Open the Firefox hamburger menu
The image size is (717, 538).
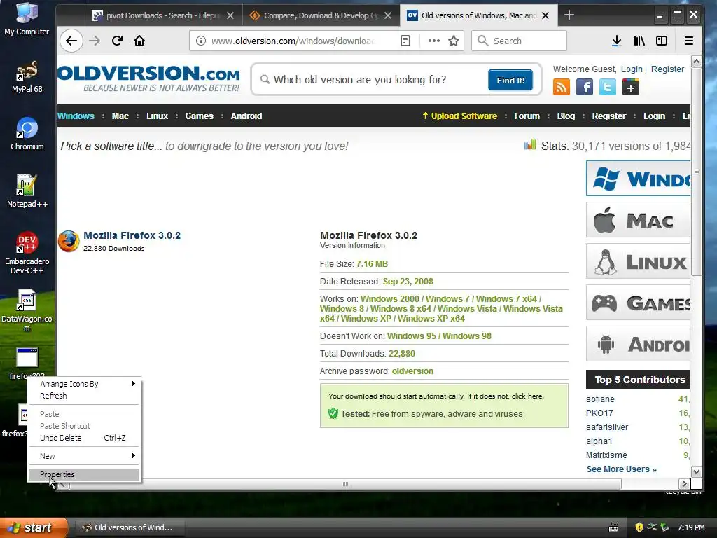point(689,41)
